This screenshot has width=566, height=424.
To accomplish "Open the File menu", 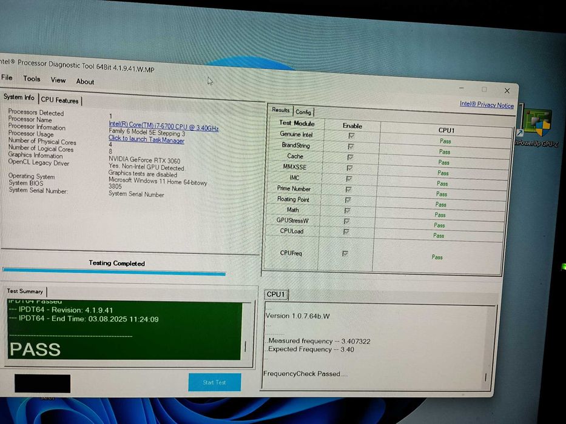I will [7, 78].
